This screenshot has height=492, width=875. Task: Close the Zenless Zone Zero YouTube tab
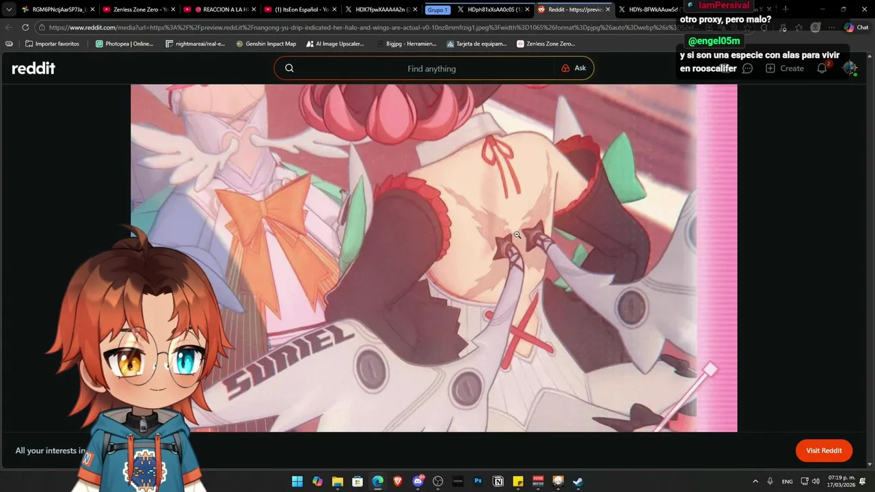click(172, 10)
